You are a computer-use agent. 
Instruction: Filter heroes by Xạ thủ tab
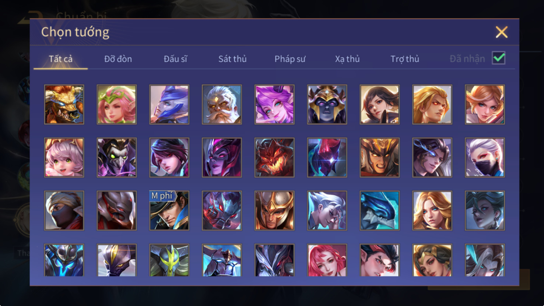coord(347,59)
